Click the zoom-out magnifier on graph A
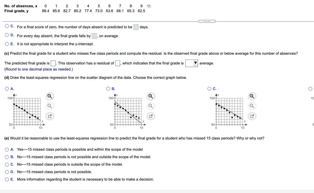 (x=49, y=106)
